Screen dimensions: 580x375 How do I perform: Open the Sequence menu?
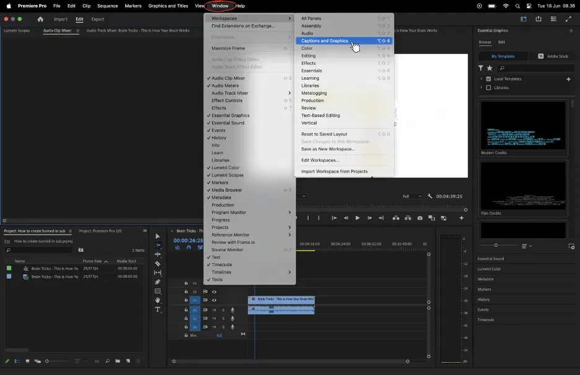tap(107, 6)
